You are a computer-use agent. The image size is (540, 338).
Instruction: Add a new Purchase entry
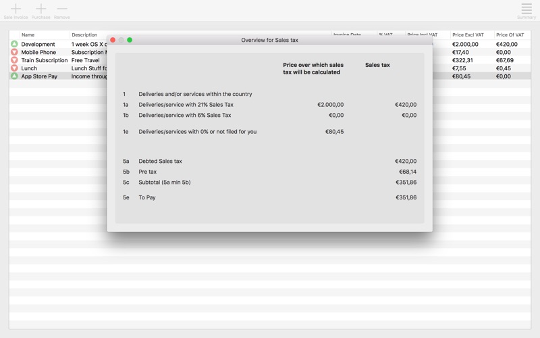tap(40, 11)
